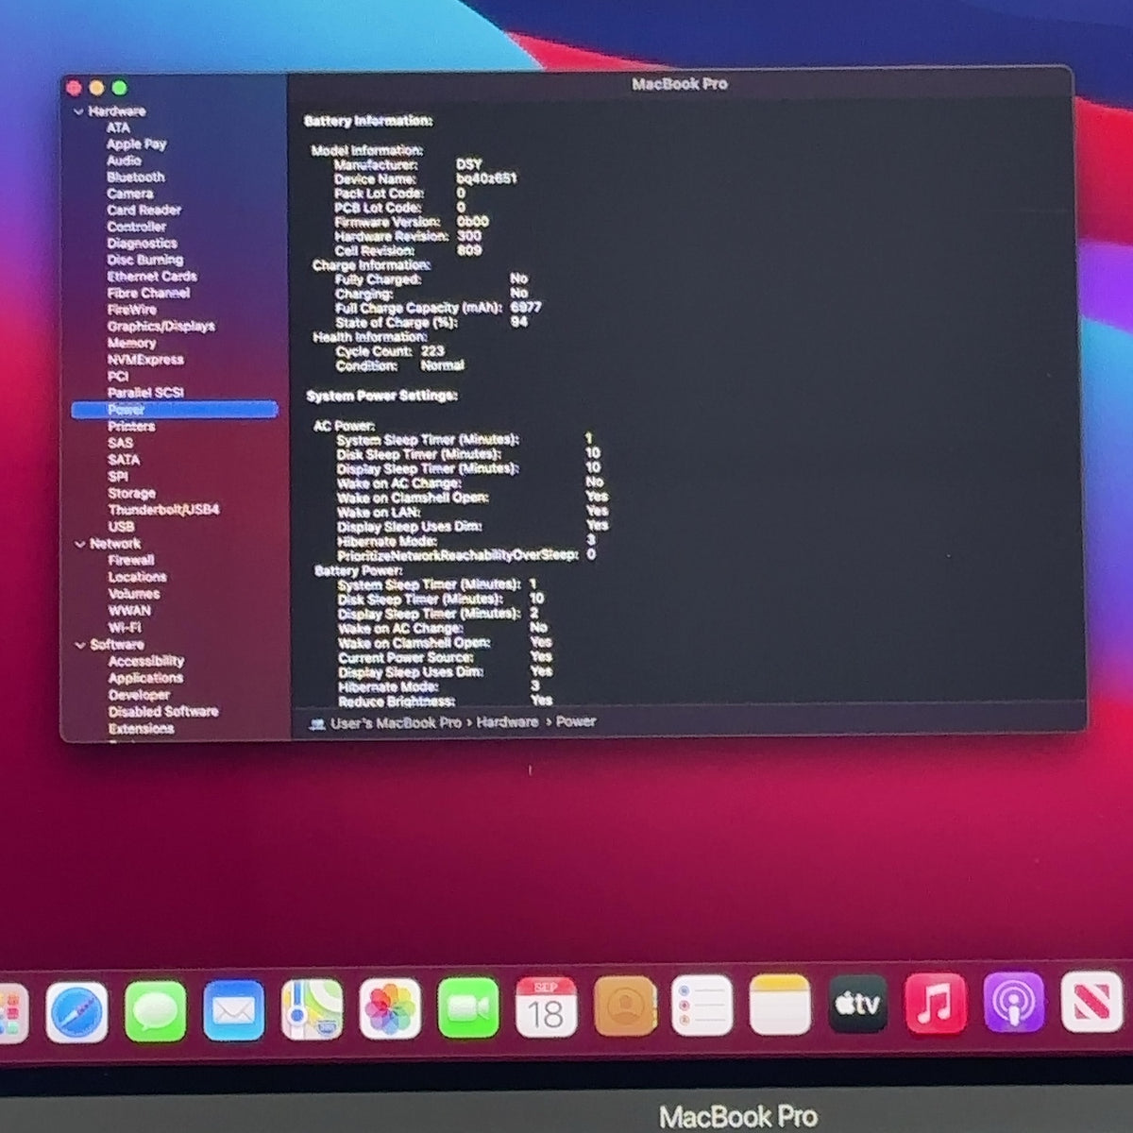Select Disabled Software item
Viewport: 1133px width, 1133px height.
[163, 712]
